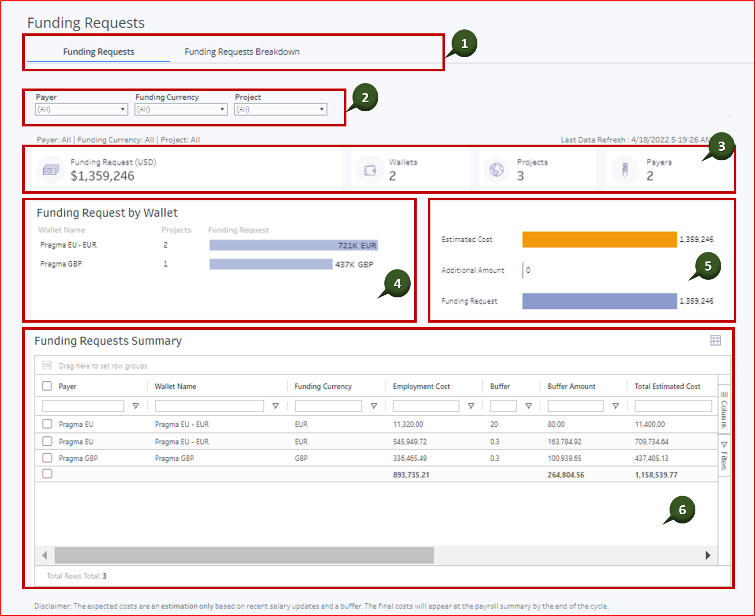Open the Funding Currency dropdown
The width and height of the screenshot is (755, 616).
[x=221, y=109]
